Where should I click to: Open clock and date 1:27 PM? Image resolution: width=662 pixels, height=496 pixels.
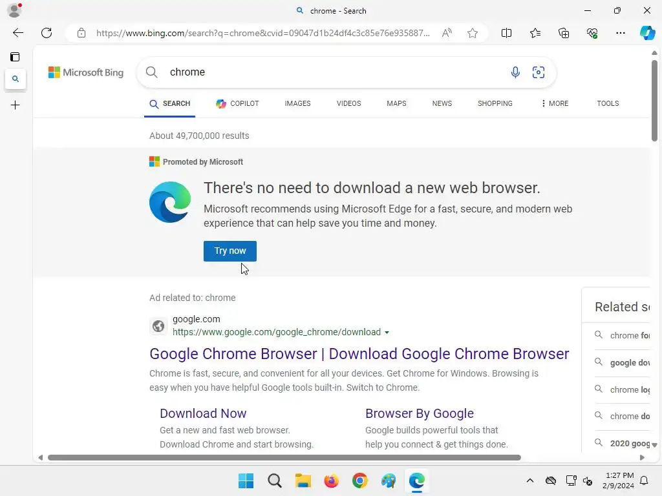coord(618,480)
